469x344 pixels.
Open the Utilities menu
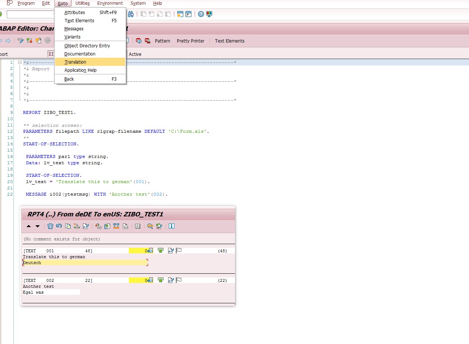pyautogui.click(x=82, y=3)
